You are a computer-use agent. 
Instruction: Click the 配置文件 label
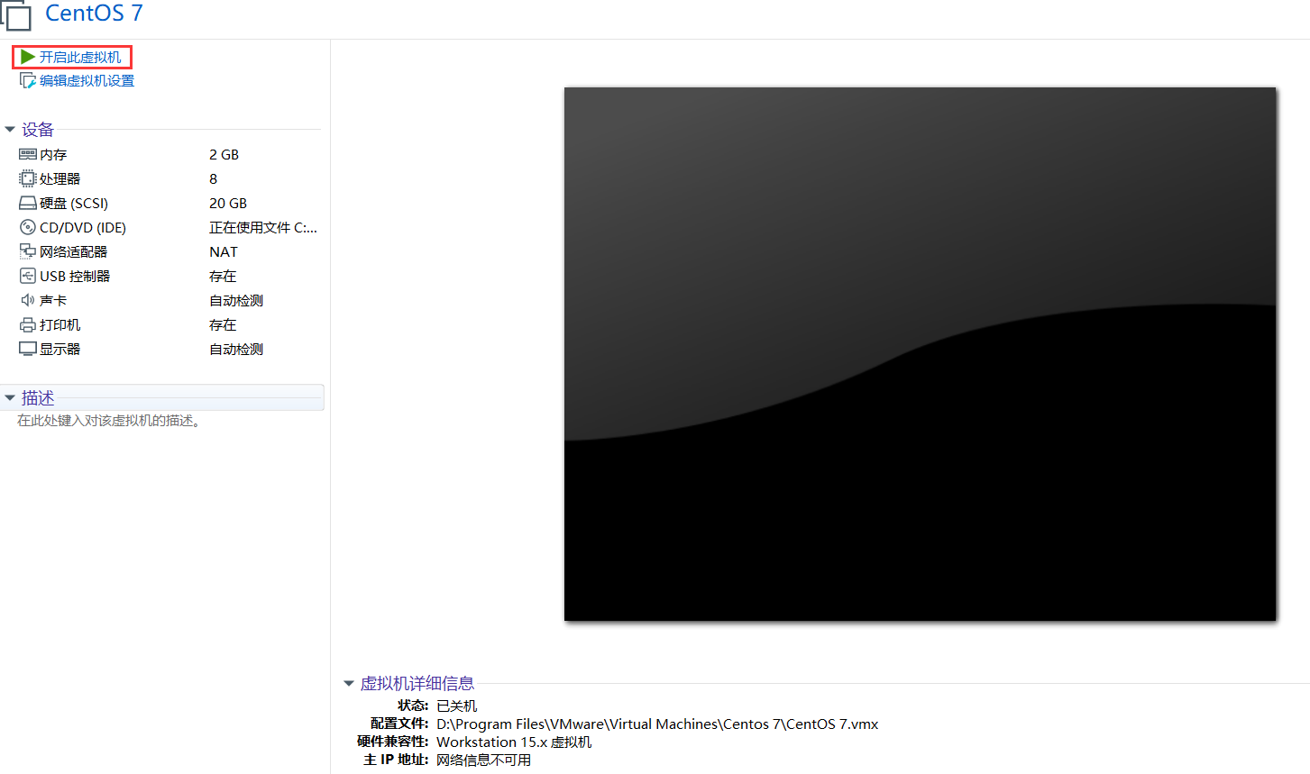pos(399,724)
